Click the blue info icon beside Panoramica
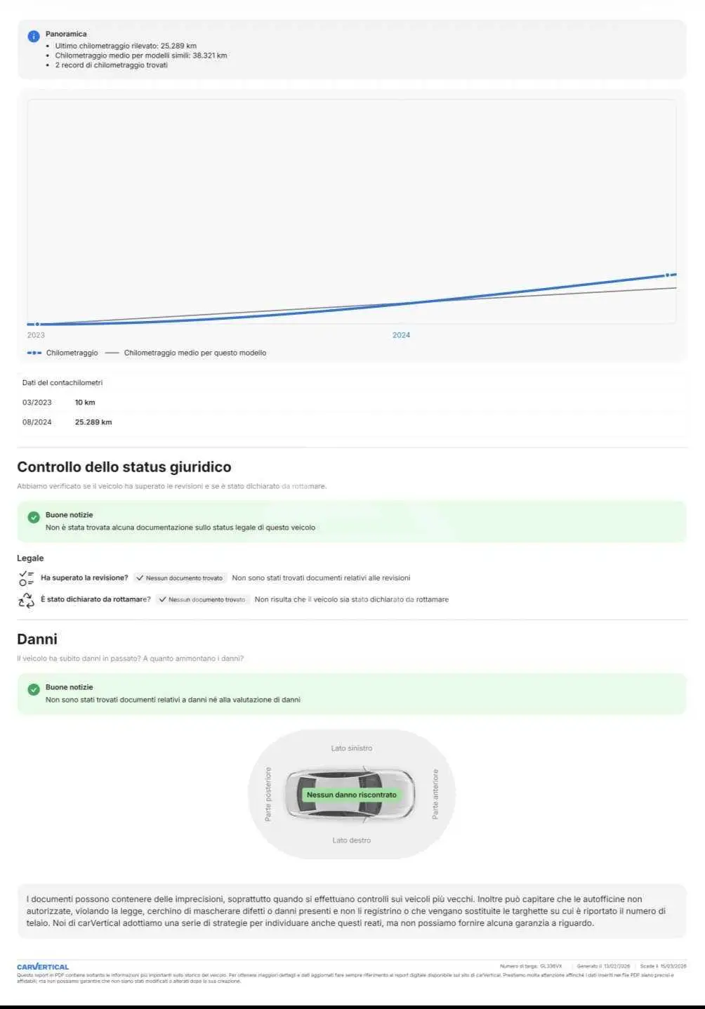Viewport: 705px width, 1009px height. coord(33,36)
